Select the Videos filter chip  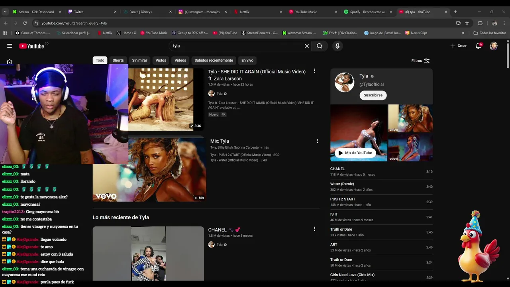pos(180,60)
